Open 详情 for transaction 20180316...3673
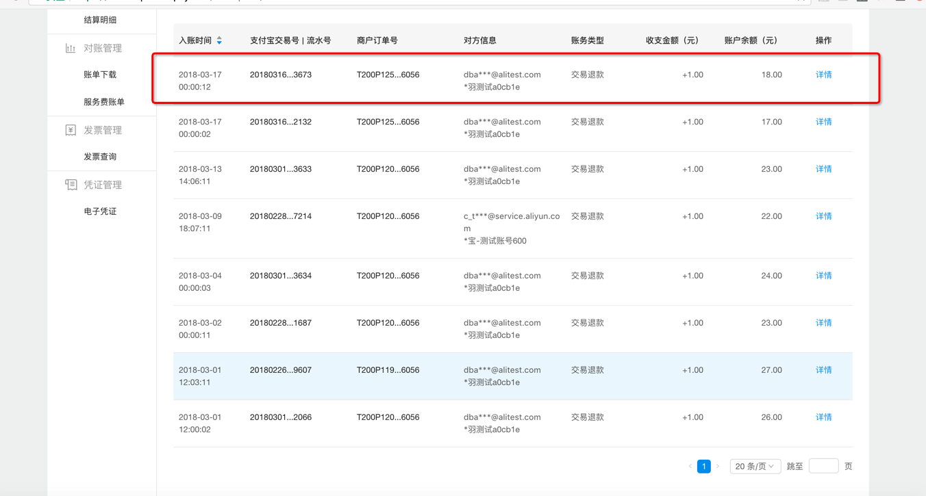926x496 pixels. tap(824, 75)
